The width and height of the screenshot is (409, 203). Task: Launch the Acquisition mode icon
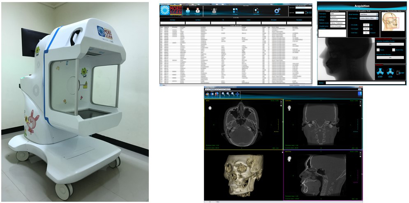tap(214, 10)
